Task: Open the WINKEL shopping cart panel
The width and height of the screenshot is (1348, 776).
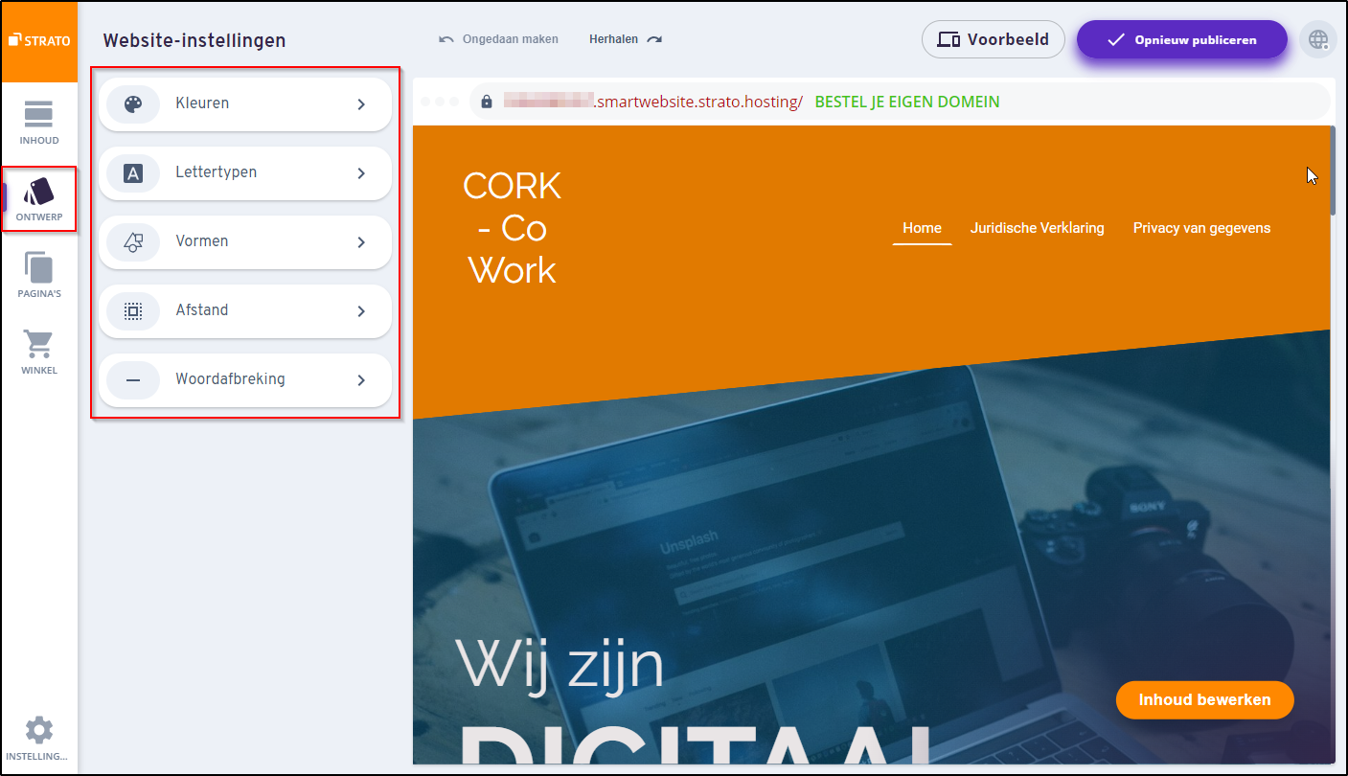Action: (x=38, y=350)
